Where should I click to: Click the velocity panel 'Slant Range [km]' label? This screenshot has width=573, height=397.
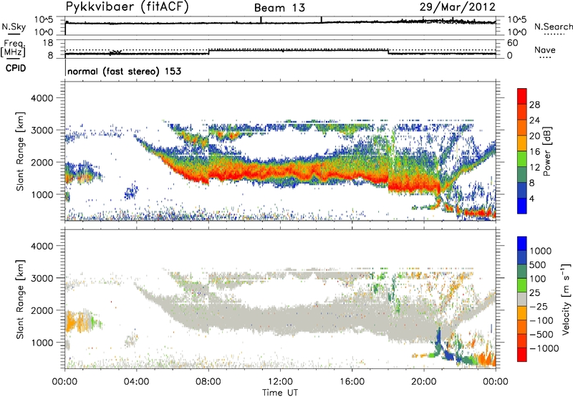tap(20, 300)
